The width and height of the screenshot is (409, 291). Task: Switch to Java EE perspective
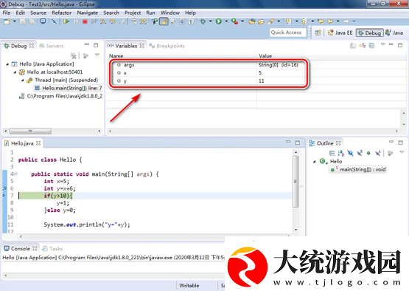click(x=340, y=32)
